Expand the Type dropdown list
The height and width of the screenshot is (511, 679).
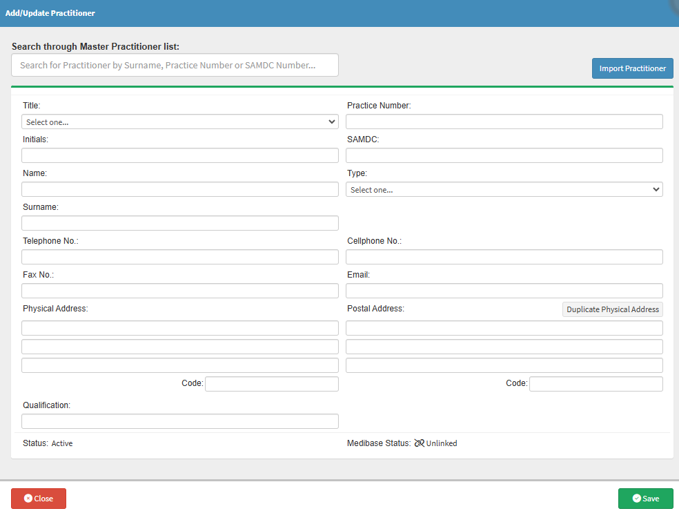(504, 189)
